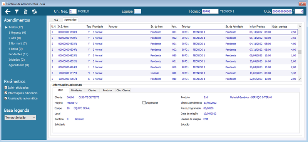
Task: Click the PROJETO value
Action: click(72, 102)
